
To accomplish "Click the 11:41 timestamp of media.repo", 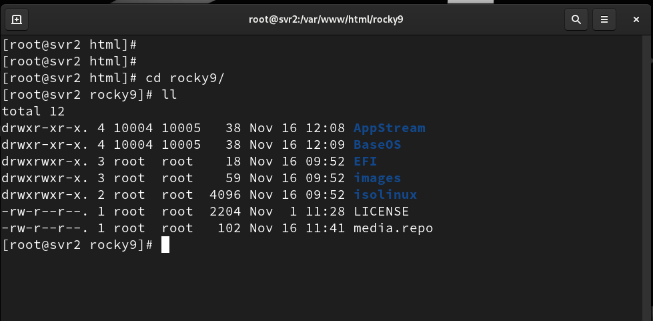I will point(328,228).
